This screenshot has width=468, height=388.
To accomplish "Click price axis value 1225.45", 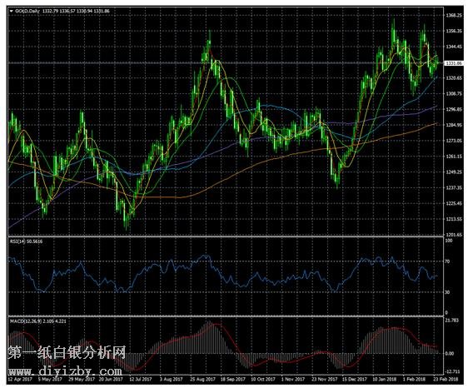I will [x=454, y=203].
